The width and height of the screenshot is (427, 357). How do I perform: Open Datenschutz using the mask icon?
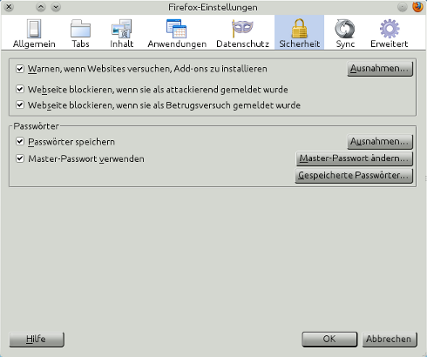click(x=242, y=29)
